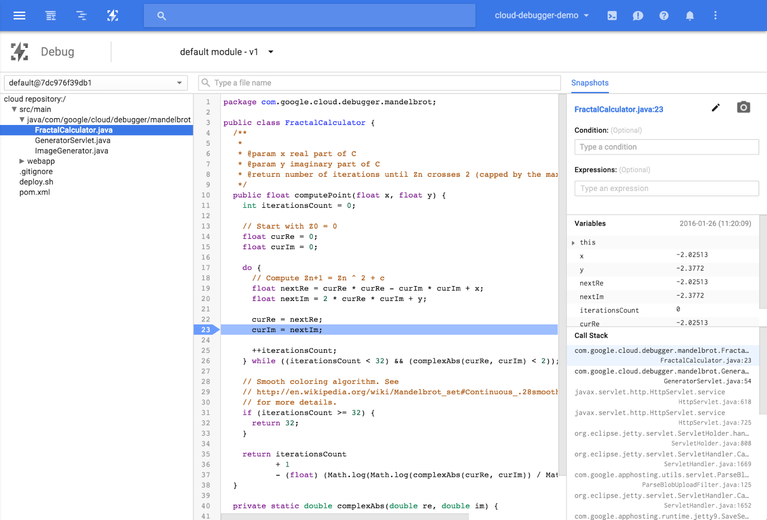
Task: Select HttpServlet.java:725 call stack frame
Action: tap(663, 417)
